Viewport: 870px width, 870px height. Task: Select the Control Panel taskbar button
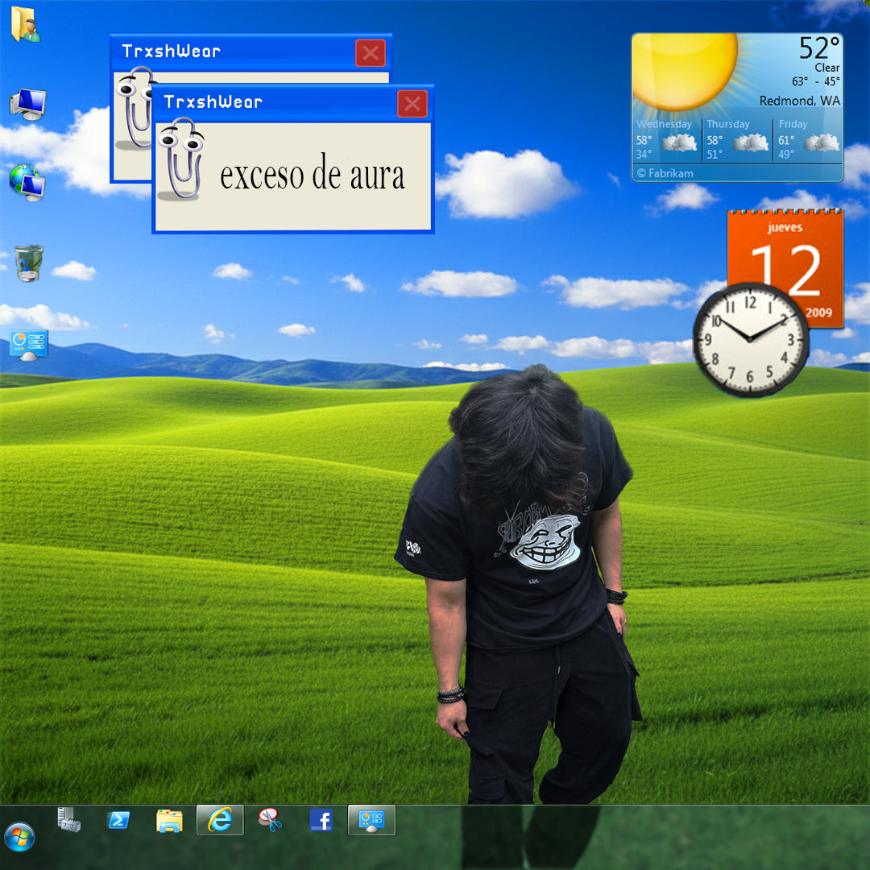[x=371, y=820]
